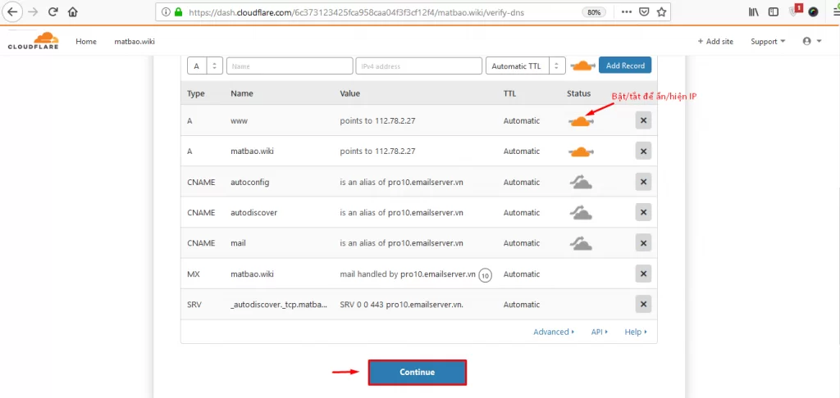This screenshot has height=398, width=840.
Task: Expand the Help link
Action: pos(636,332)
